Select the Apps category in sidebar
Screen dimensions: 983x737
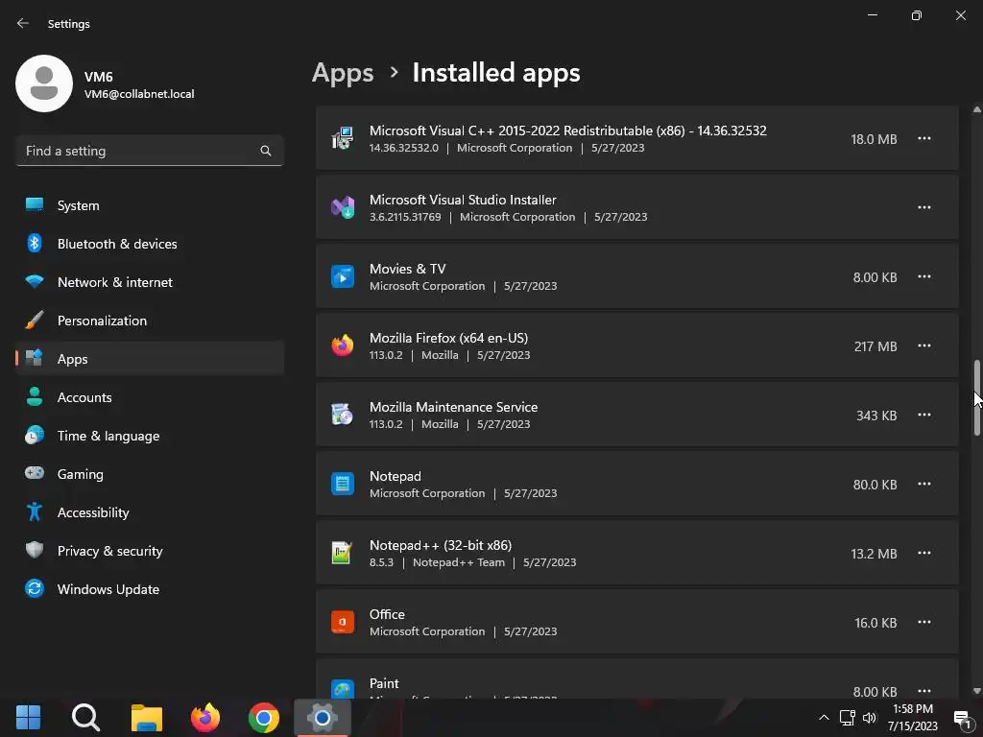pos(149,359)
